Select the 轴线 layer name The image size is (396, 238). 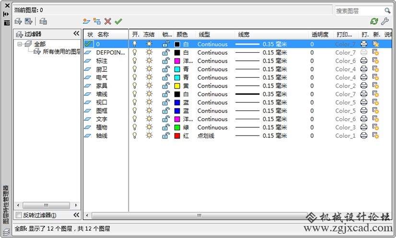click(102, 136)
